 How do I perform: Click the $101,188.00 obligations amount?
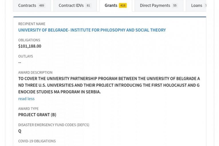(30, 46)
